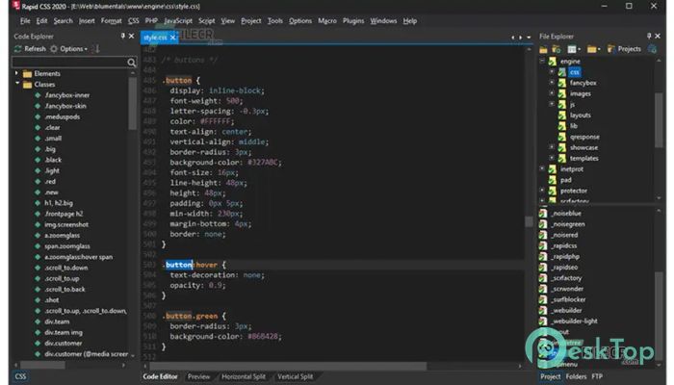Select a.zoomglass:hover span entry
The image size is (674, 385).
[78, 257]
